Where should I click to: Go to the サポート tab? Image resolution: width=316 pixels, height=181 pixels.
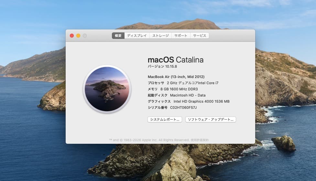[x=181, y=36]
